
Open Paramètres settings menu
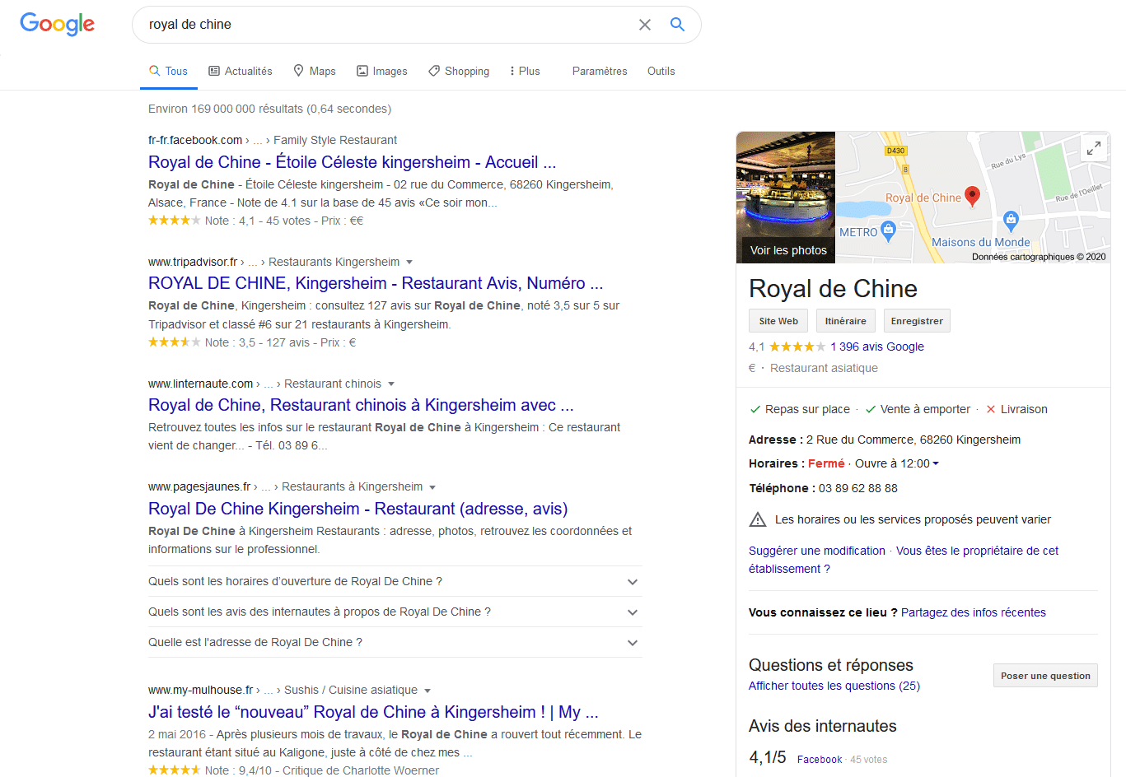(600, 71)
